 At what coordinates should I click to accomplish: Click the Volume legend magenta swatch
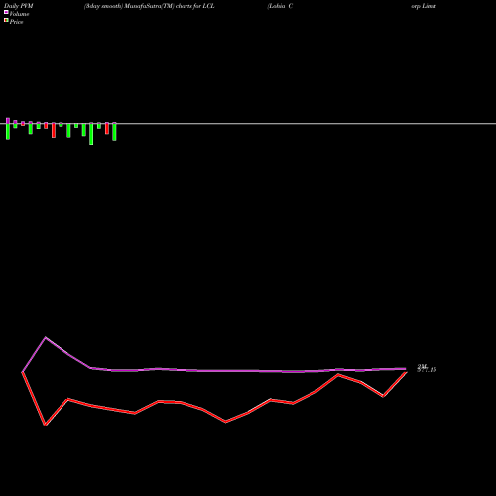tap(6, 12)
